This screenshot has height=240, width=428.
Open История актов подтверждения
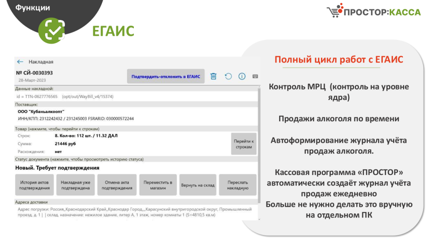pyautogui.click(x=34, y=185)
